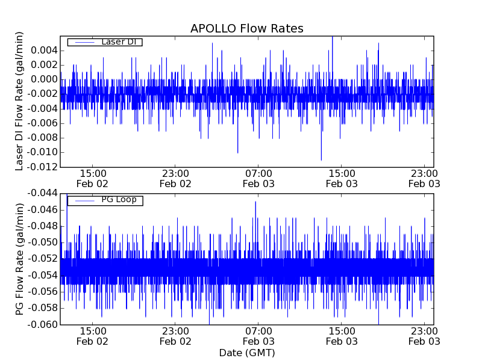The image size is (482, 361).
Task: Click bottom chart's 07:00 Feb 03 label
Action: (x=258, y=336)
